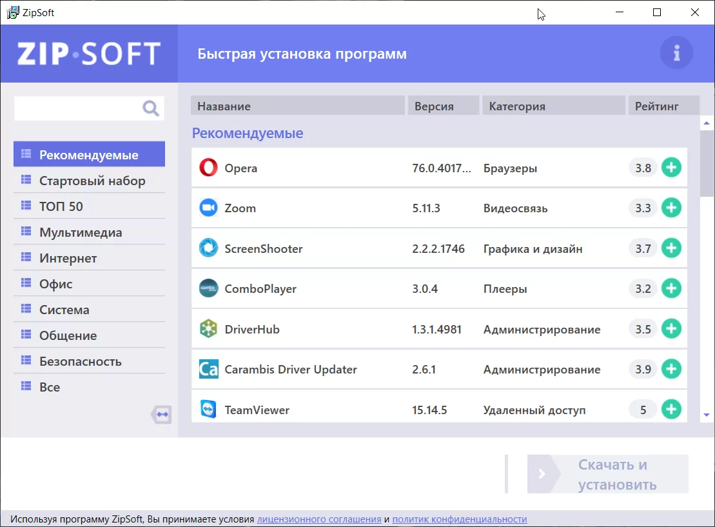Click the vertical scrollbar thumb
The width and height of the screenshot is (715, 527).
(707, 163)
